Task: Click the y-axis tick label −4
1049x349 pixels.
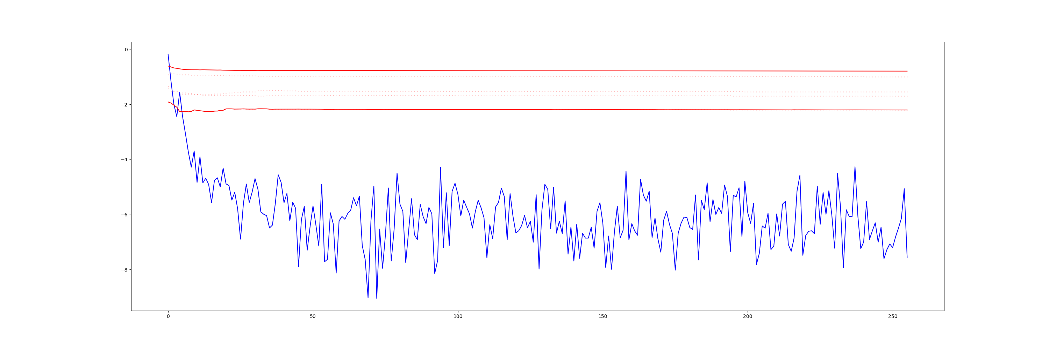Action: point(124,160)
